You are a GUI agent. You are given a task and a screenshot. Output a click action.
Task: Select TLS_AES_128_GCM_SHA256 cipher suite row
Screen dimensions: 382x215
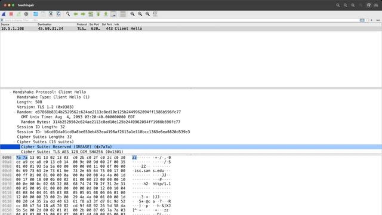pyautogui.click(x=191, y=152)
